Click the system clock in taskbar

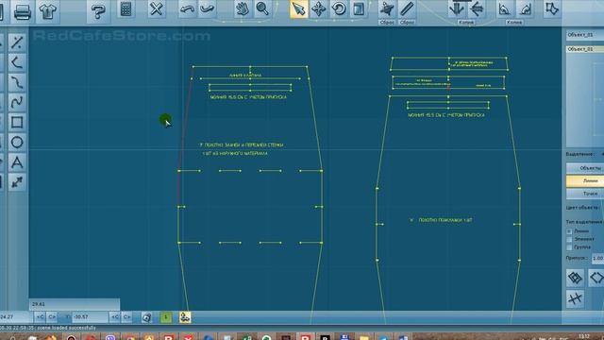pos(584,336)
